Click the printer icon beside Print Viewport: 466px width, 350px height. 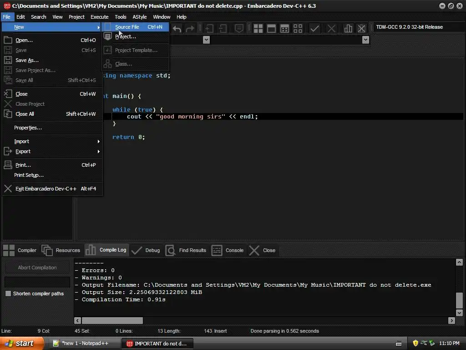(x=8, y=165)
